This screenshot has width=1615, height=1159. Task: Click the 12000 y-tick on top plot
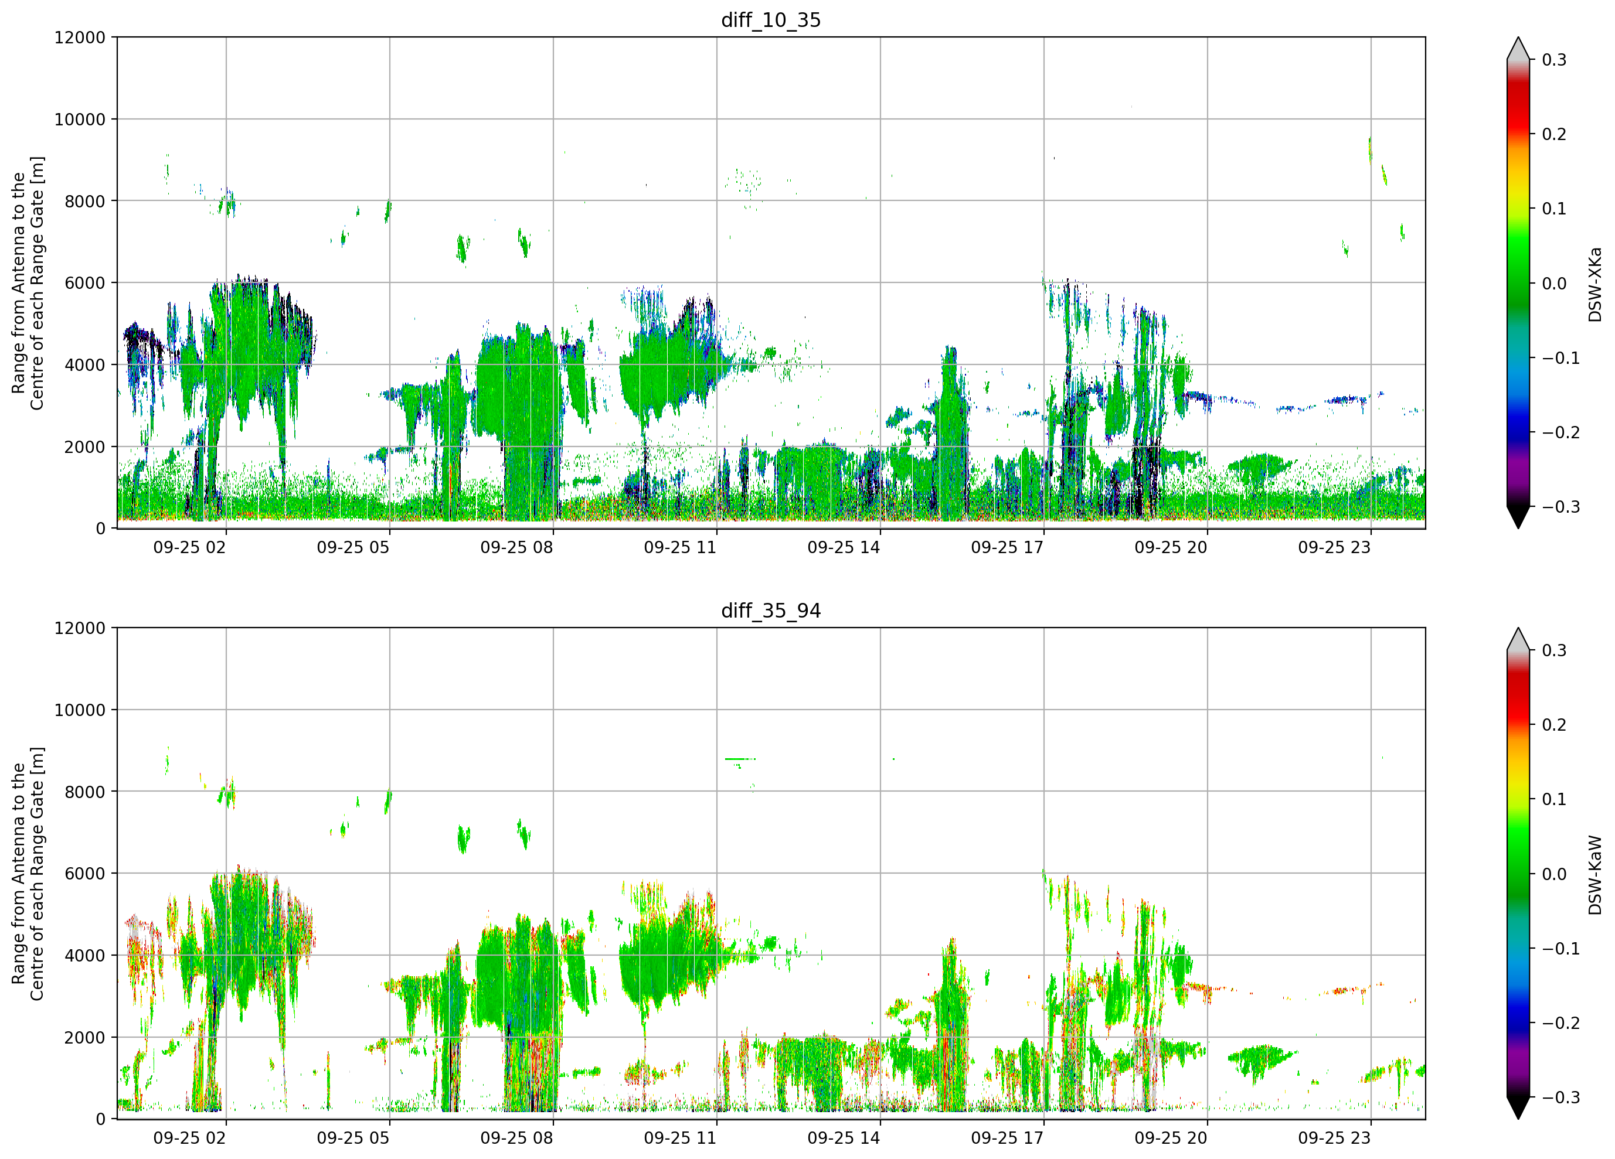click(80, 38)
